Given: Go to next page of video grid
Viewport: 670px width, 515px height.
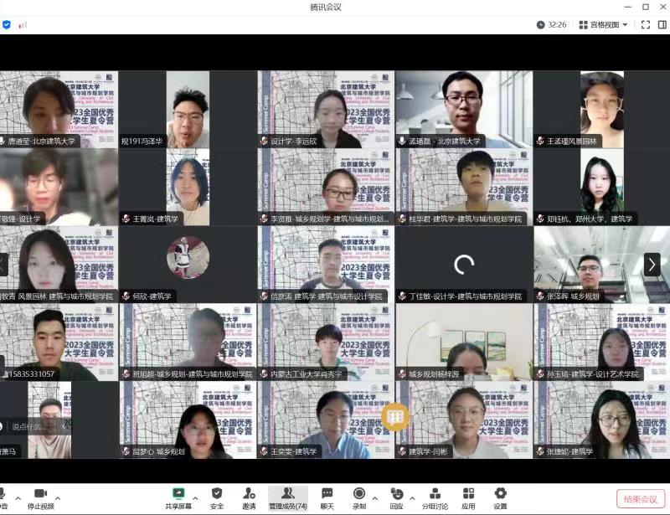Looking at the screenshot, I should pos(652,265).
